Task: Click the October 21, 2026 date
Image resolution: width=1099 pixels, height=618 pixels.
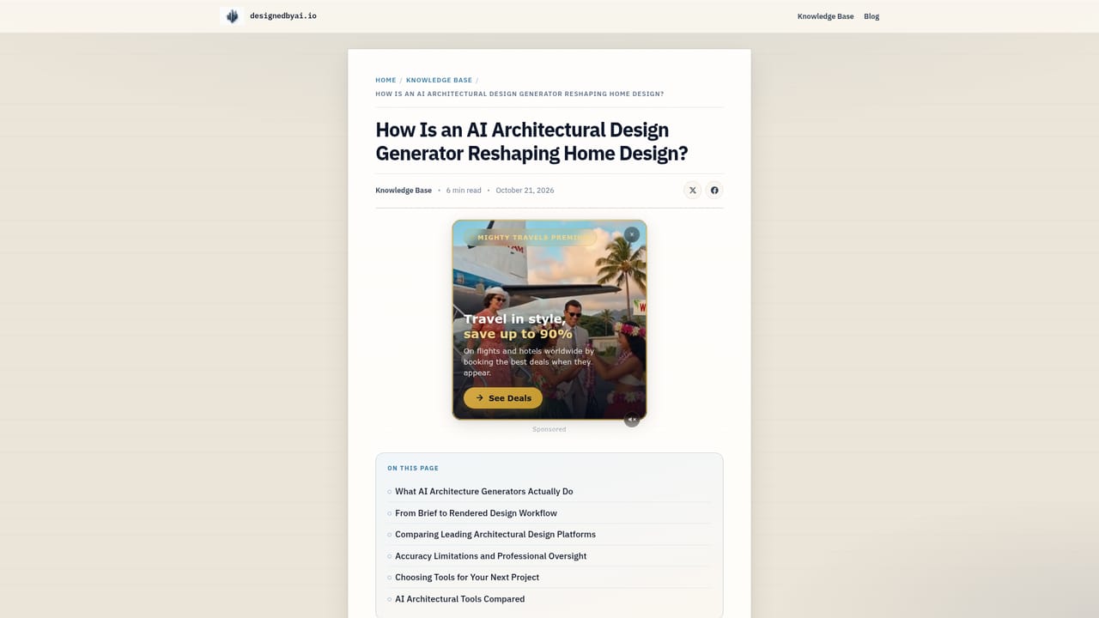Action: point(525,191)
